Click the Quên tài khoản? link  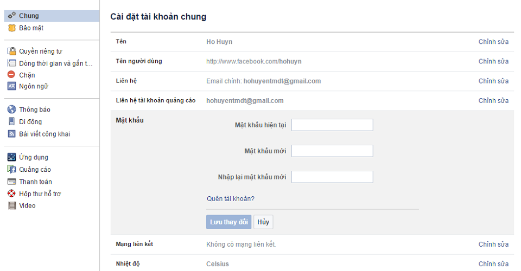coord(231,199)
